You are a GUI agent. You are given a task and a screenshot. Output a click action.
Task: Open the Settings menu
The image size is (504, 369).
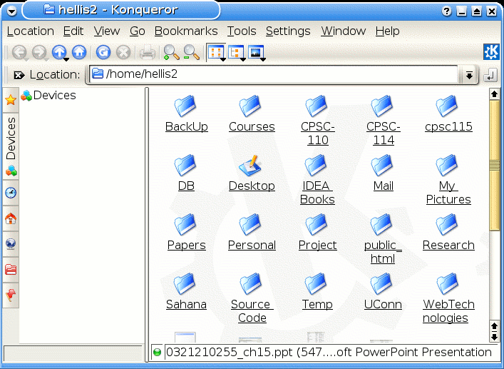288,31
